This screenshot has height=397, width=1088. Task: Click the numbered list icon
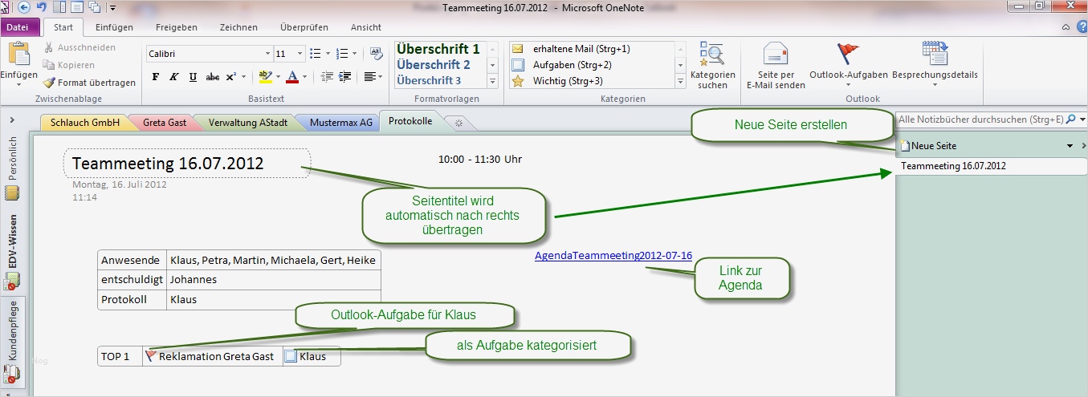pos(343,54)
